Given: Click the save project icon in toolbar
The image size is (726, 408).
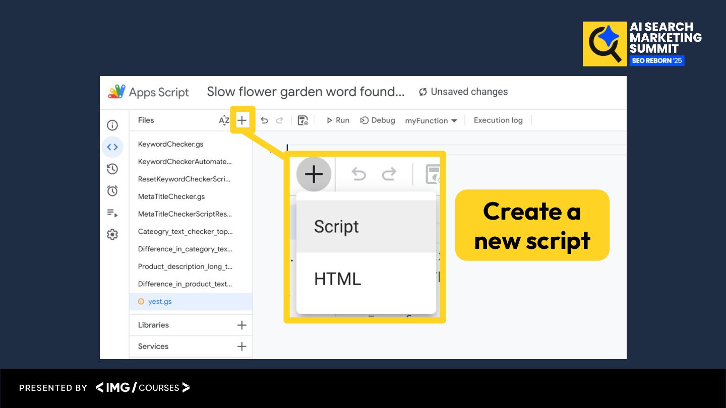Looking at the screenshot, I should tap(302, 120).
